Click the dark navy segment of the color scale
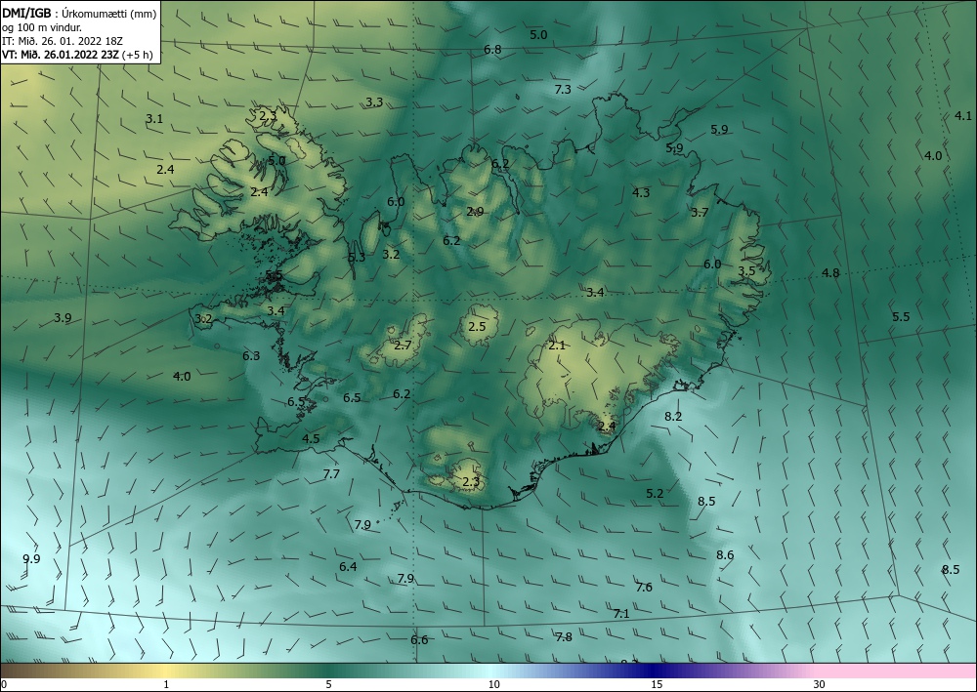 [655, 671]
